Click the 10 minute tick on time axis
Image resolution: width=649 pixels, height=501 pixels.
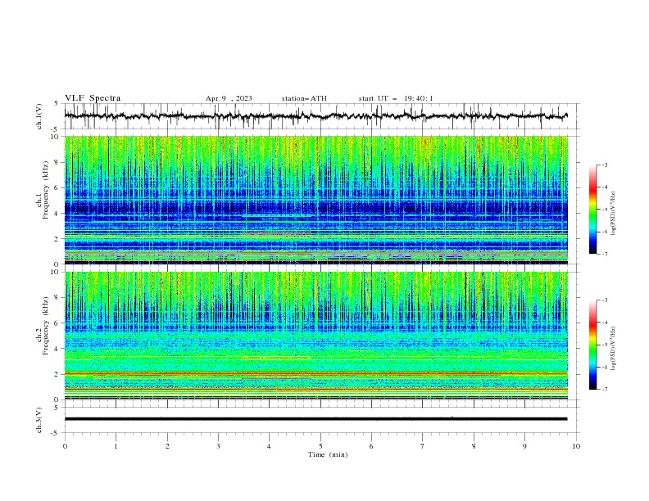click(576, 446)
